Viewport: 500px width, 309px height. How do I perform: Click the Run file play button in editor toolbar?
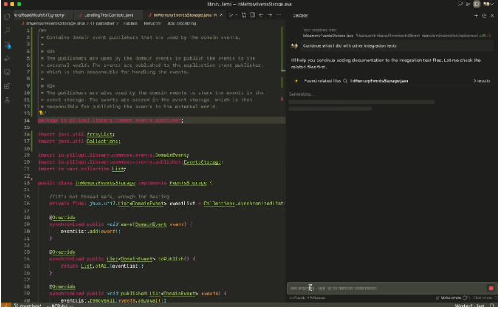click(x=231, y=15)
